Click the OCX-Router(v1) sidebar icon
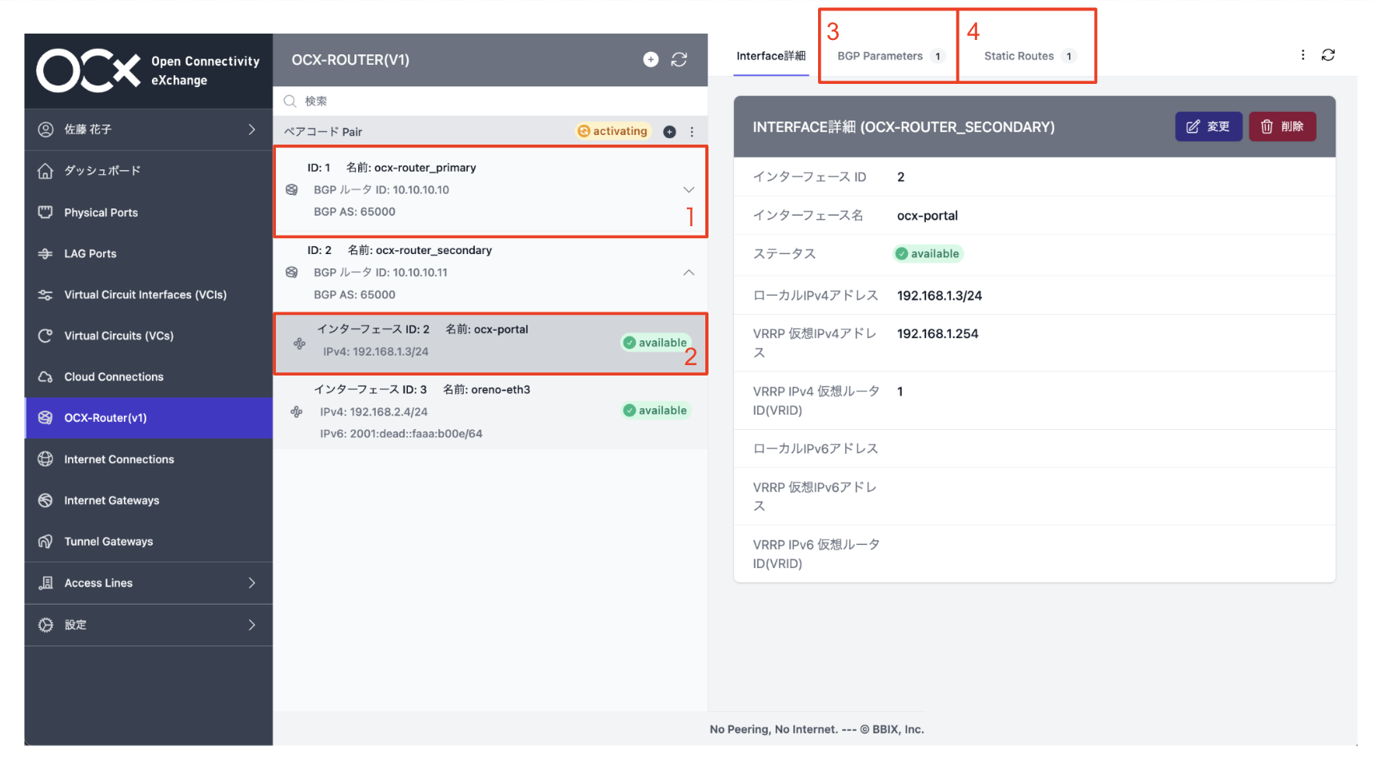This screenshot has width=1377, height=759. (x=46, y=418)
